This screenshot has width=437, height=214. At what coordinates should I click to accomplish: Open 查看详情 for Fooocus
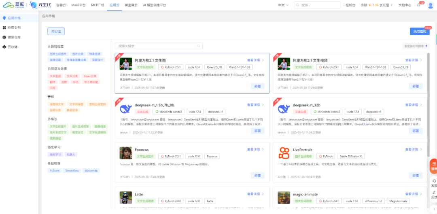[256, 149]
